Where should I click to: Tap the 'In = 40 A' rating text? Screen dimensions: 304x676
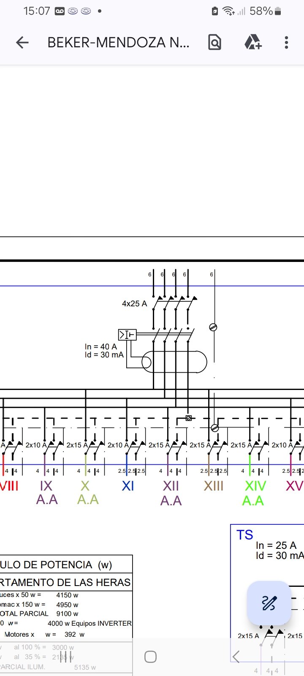100,346
